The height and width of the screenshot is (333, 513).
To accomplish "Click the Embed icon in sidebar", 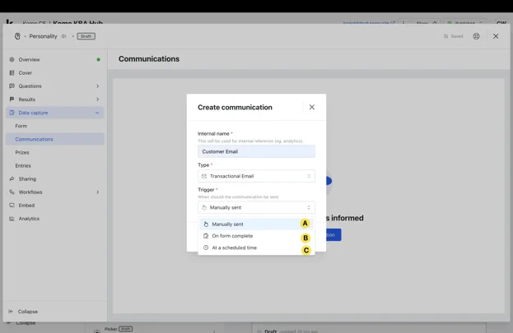I will point(12,206).
